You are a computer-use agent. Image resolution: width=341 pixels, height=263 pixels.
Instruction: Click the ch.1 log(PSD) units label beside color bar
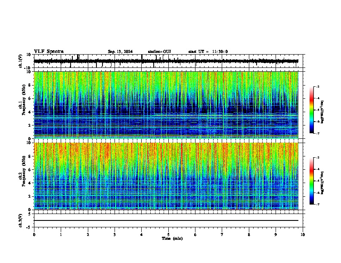[322, 112]
